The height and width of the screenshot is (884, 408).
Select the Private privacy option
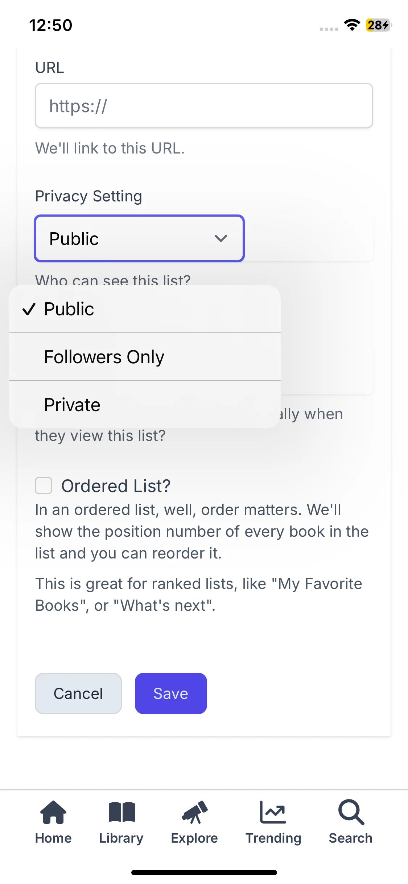point(72,405)
